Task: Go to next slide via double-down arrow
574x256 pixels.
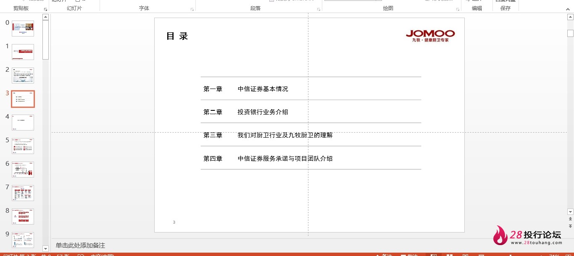Action: point(570,226)
